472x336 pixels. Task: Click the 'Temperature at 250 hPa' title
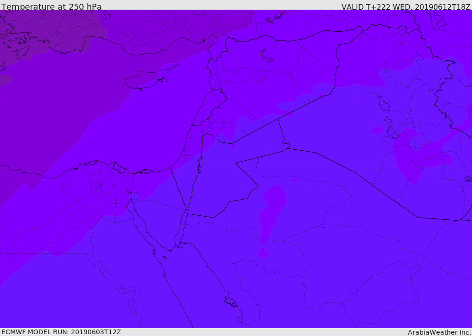[52, 6]
